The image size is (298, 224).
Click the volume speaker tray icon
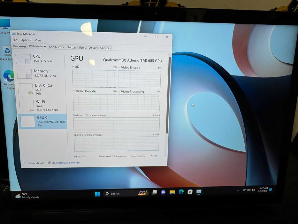249,190
